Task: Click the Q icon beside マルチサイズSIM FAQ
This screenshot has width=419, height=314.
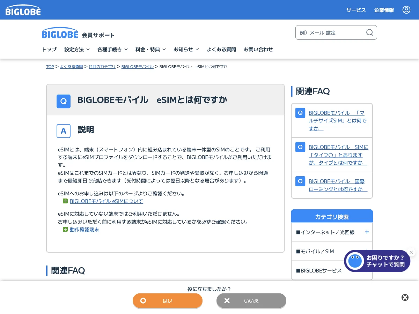Action: (300, 113)
